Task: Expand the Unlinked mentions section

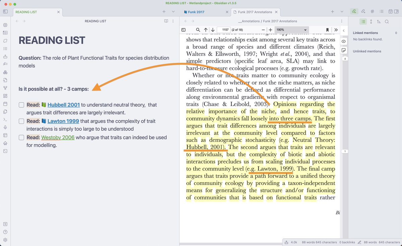Action: 367,51
